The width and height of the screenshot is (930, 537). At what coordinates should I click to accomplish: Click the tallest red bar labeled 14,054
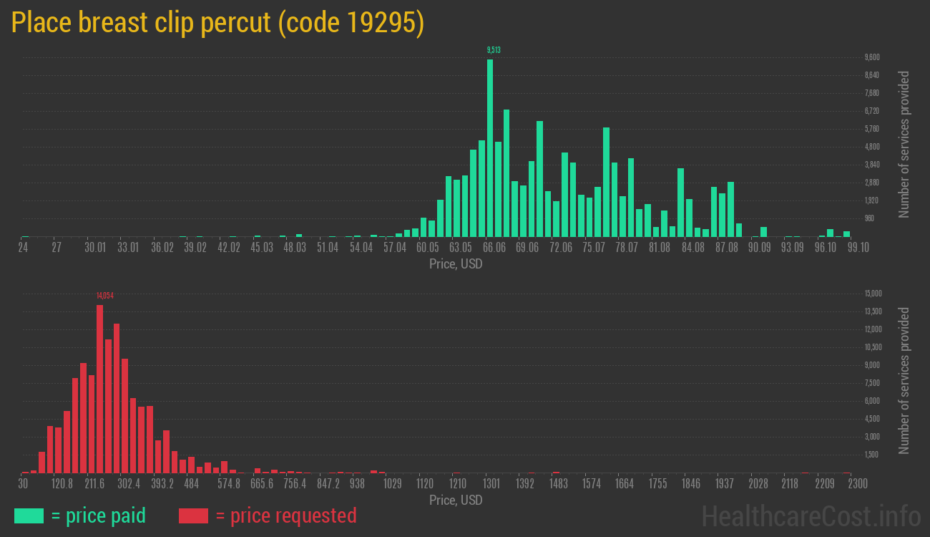click(99, 388)
